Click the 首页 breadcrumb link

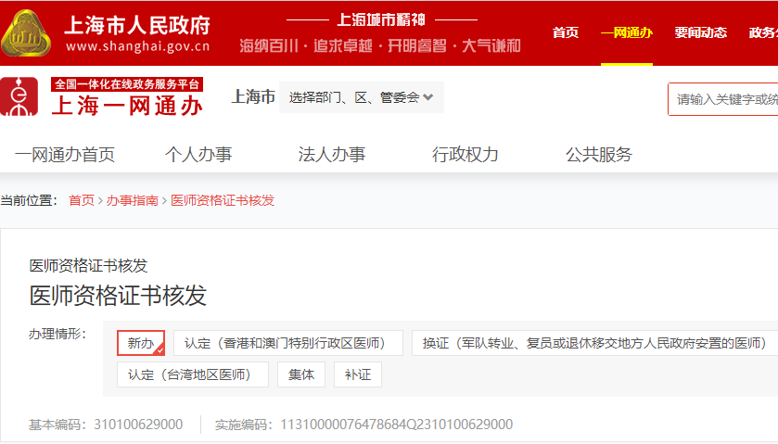82,200
